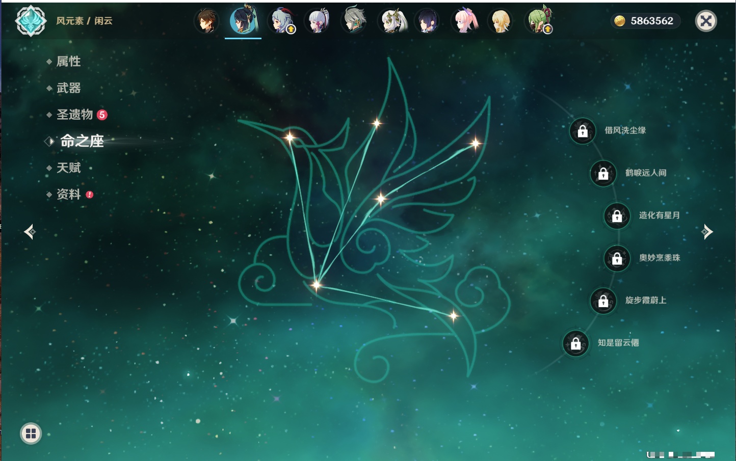The height and width of the screenshot is (461, 736).
Task: Select the grey-haired Alhaitham character avatar
Action: pos(354,20)
